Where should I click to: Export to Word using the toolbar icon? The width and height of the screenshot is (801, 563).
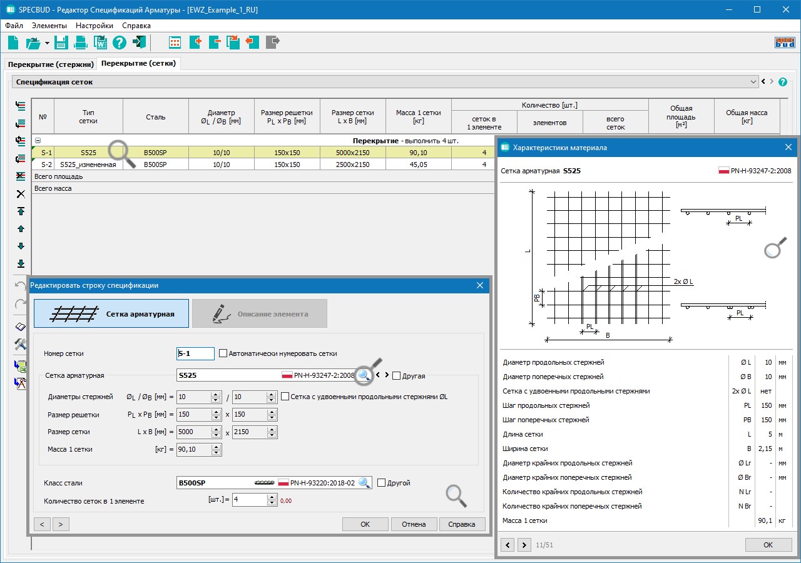tap(100, 43)
